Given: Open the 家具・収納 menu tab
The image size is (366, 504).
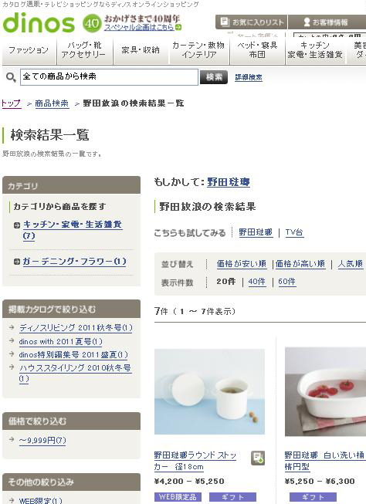Looking at the screenshot, I should coord(141,50).
